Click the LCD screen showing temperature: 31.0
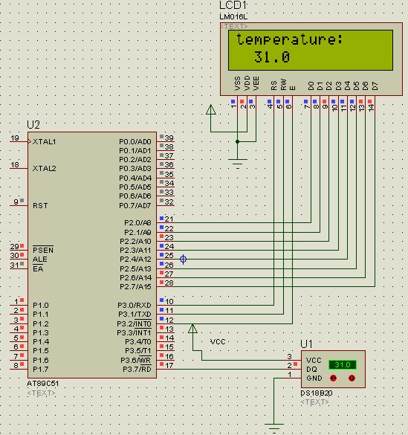This screenshot has width=408, height=435. tap(311, 51)
